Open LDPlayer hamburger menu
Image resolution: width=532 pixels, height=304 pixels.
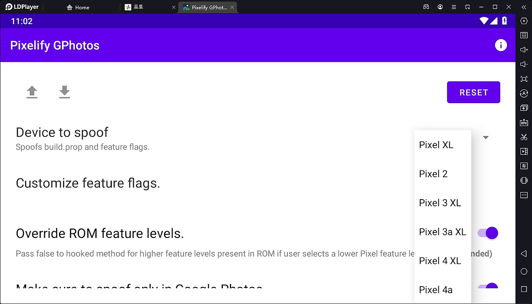click(454, 7)
